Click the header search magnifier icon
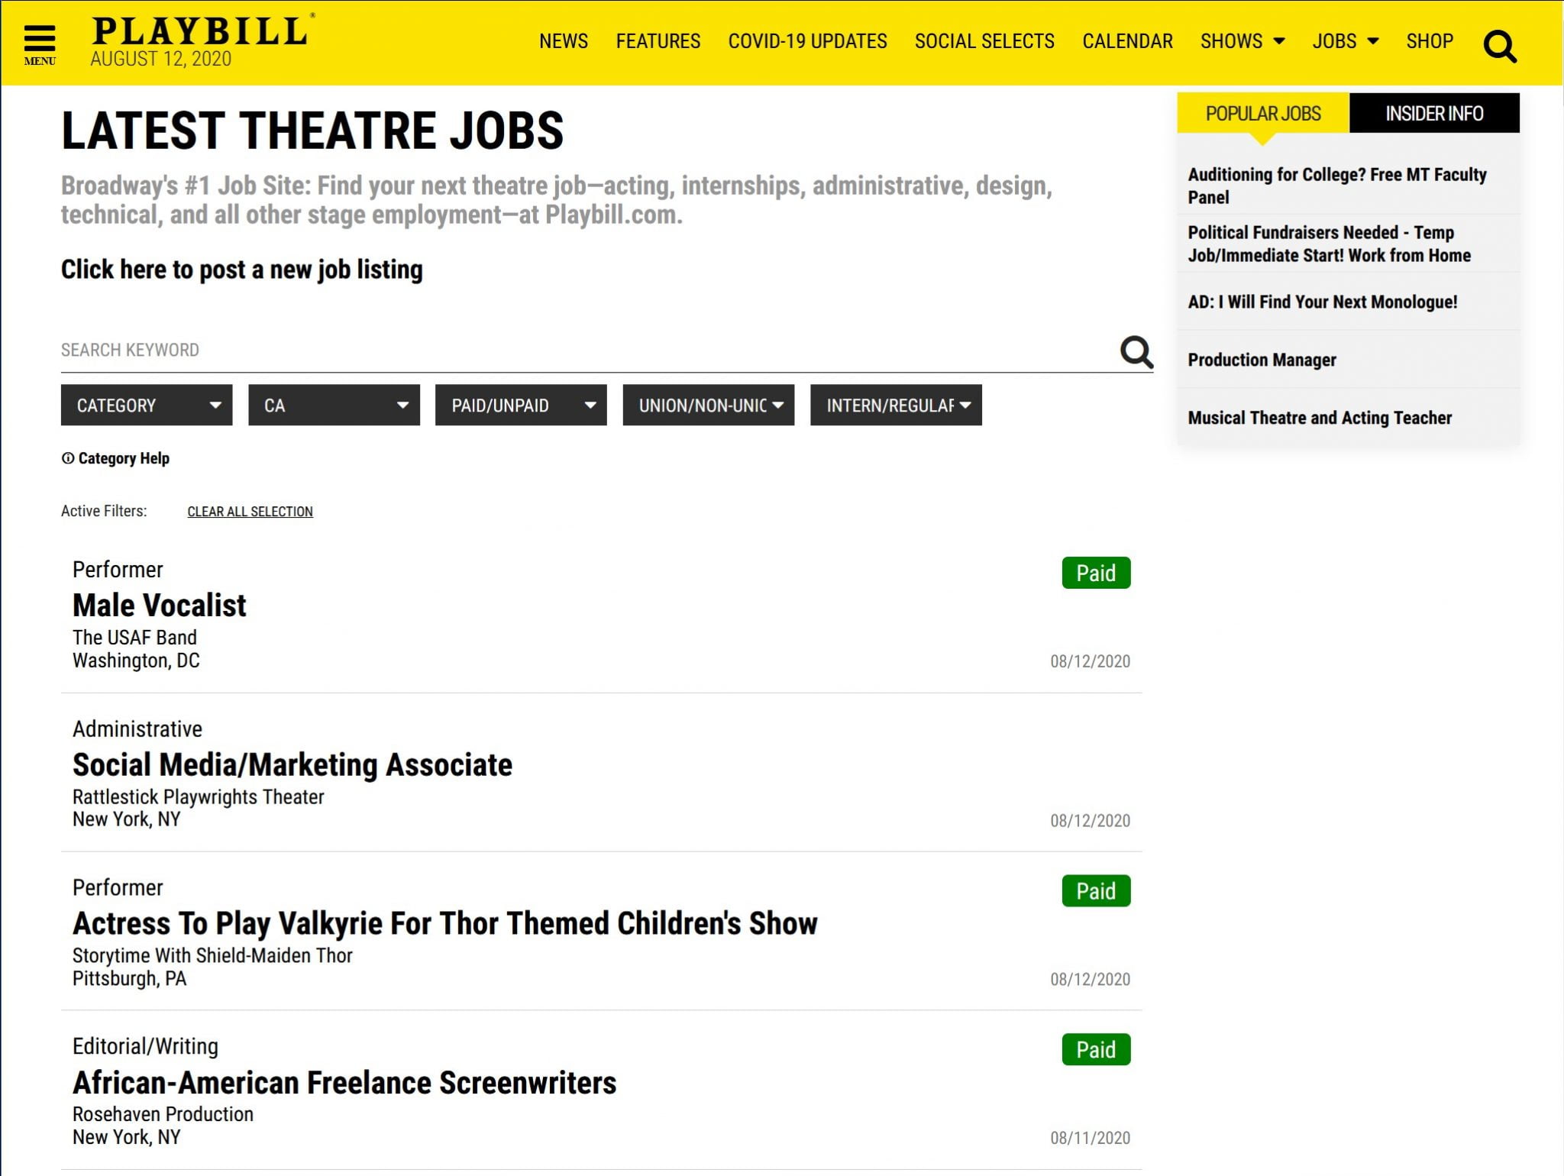 tap(1499, 46)
